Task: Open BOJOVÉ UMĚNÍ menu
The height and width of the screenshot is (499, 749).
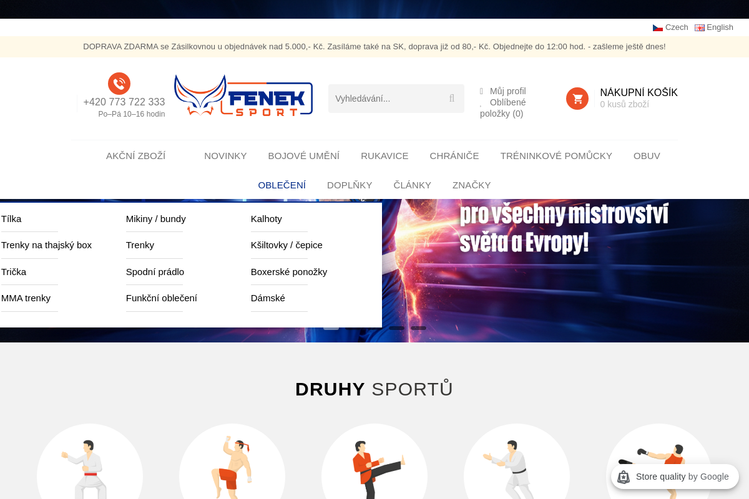Action: pyautogui.click(x=304, y=156)
